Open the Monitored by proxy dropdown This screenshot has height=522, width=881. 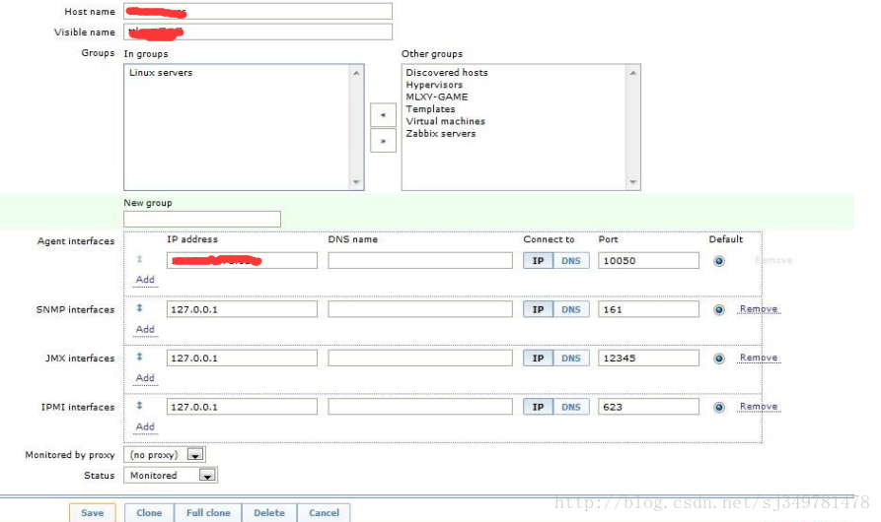[165, 455]
